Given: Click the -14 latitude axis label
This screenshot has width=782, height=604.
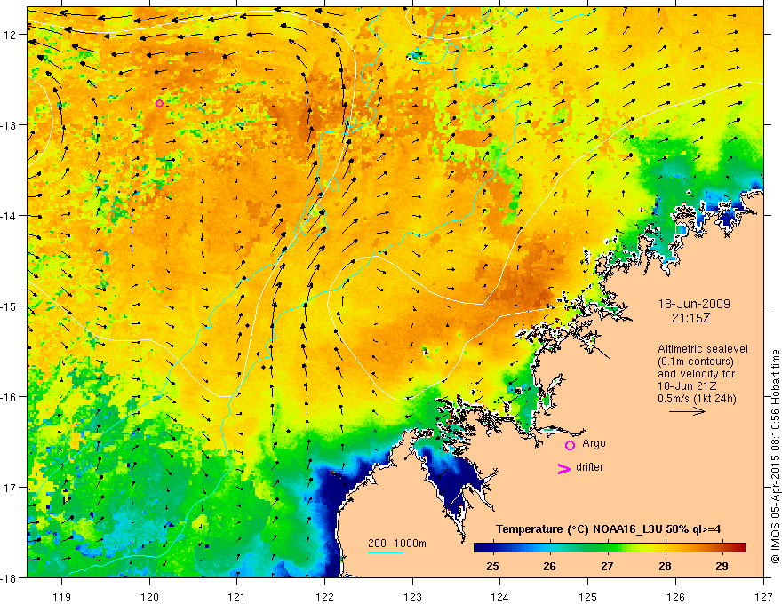Looking at the screenshot, I should [x=11, y=216].
